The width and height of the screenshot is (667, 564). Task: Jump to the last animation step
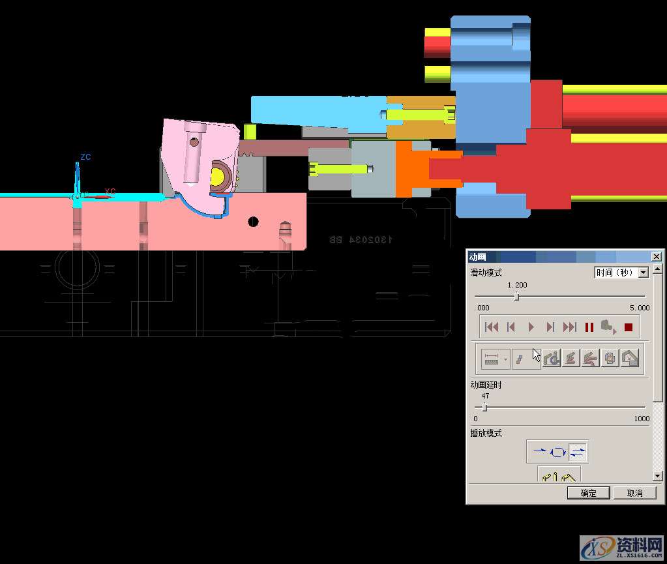570,327
